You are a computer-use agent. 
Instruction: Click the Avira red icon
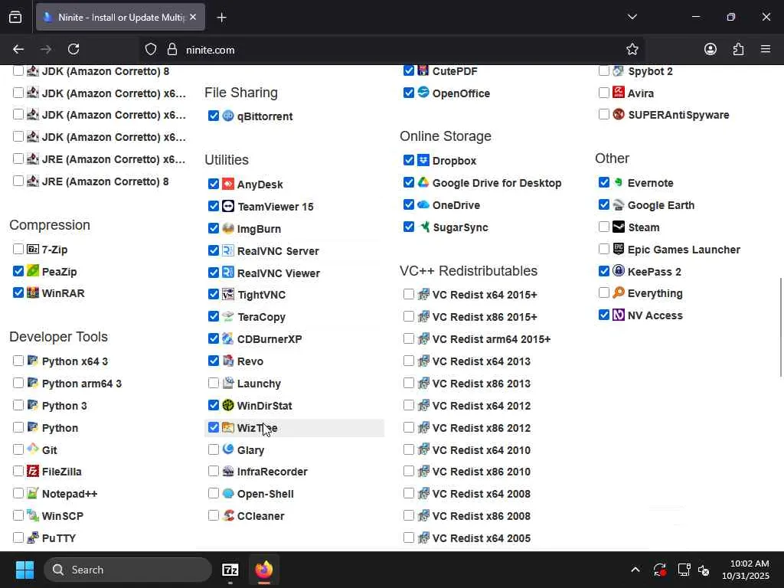[x=619, y=93]
